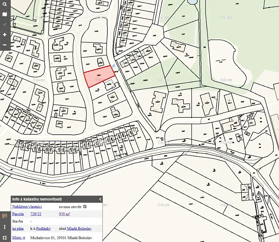Screen dimensions: 279x242
Task: Zoom out with the minus button
Action: 4,45
